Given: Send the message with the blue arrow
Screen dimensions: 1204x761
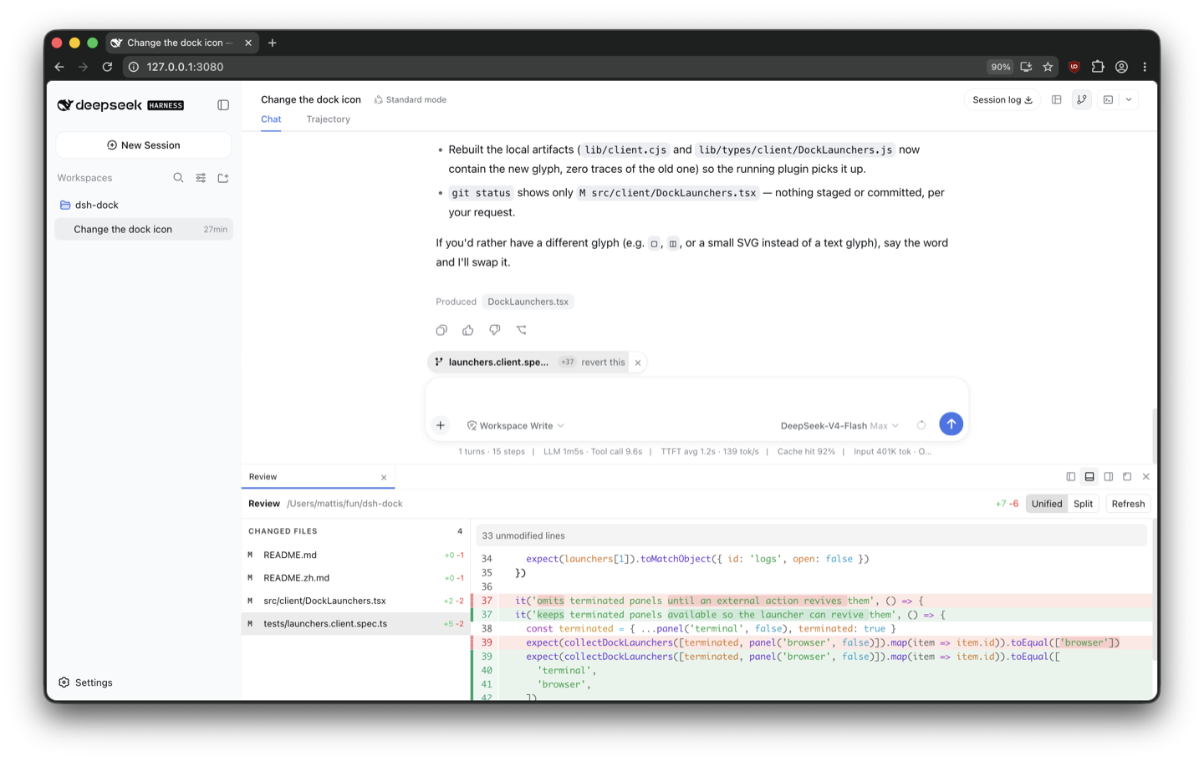Looking at the screenshot, I should pyautogui.click(x=951, y=424).
